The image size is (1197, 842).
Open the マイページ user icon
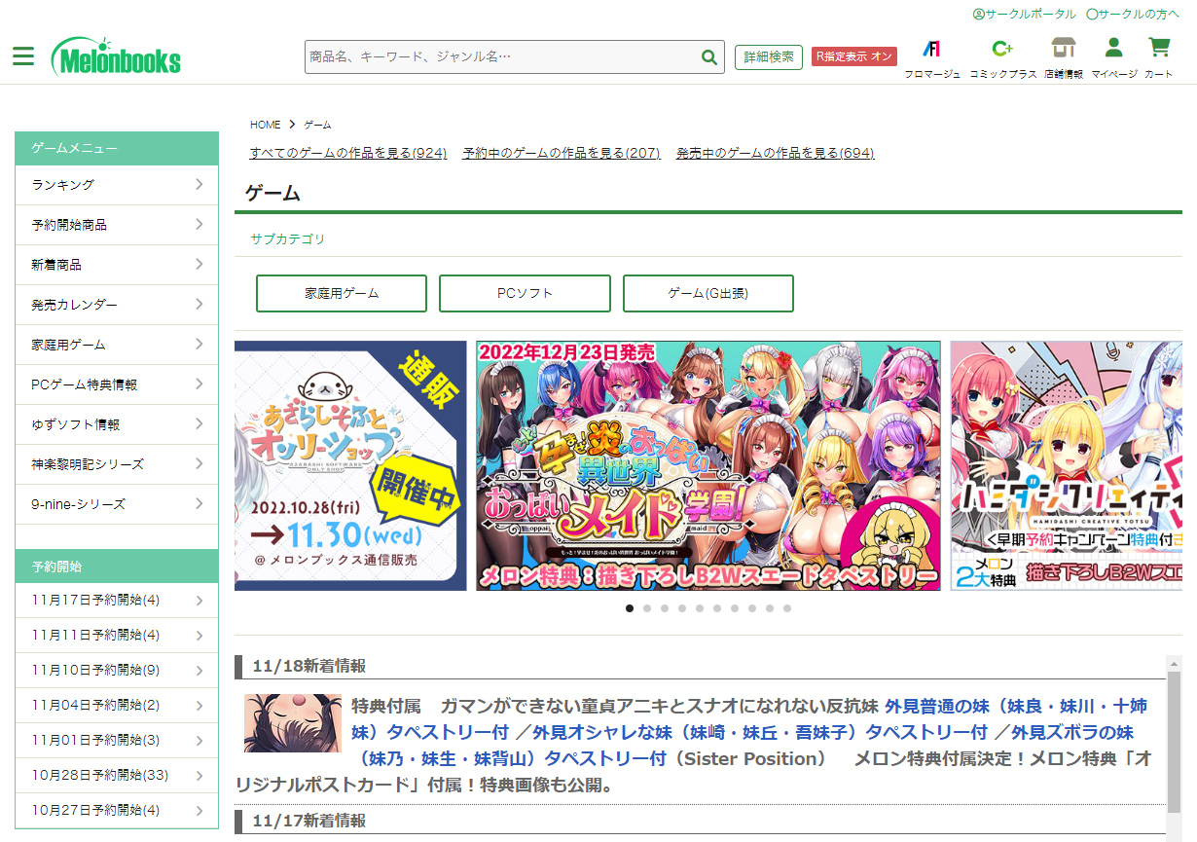pos(1113,49)
